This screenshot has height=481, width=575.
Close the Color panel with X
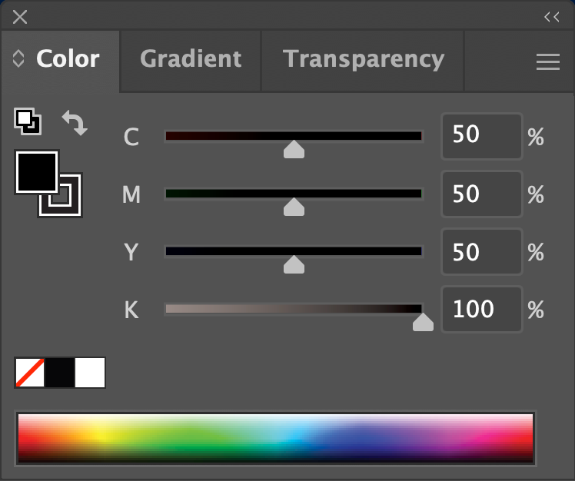coord(20,17)
